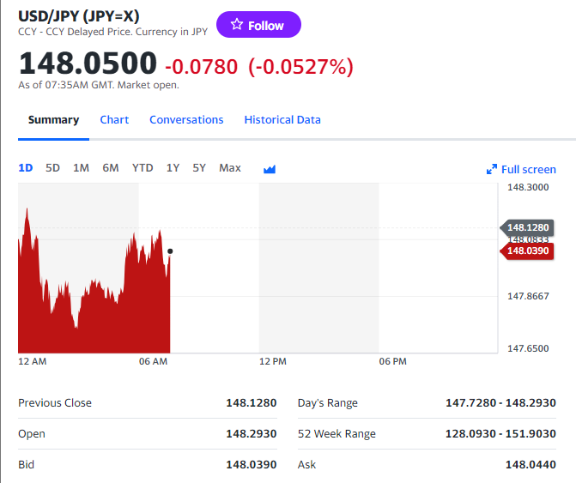This screenshot has width=576, height=483.
Task: Switch chart range to 5D
Action: 52,168
